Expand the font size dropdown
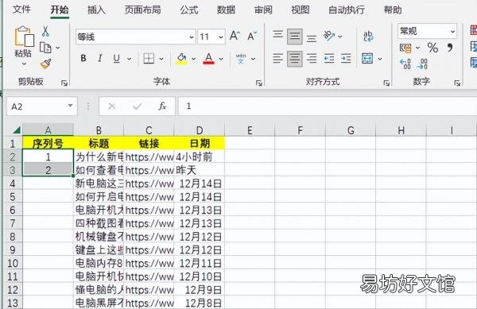This screenshot has height=309, width=477. pos(221,37)
